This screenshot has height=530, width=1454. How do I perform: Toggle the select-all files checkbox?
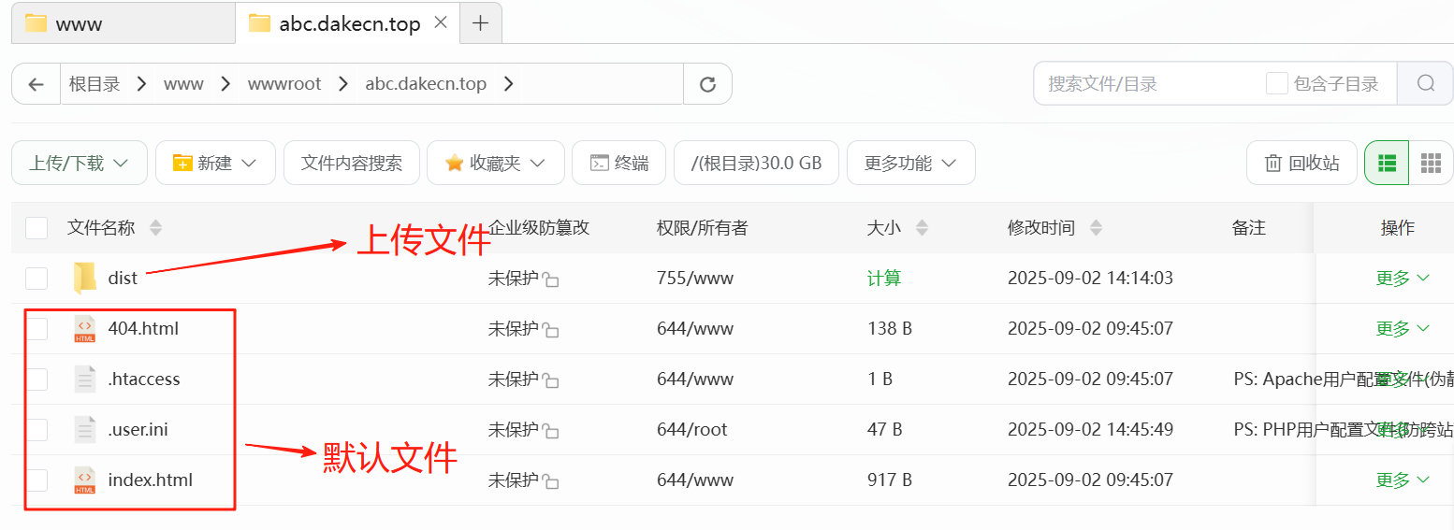(36, 228)
